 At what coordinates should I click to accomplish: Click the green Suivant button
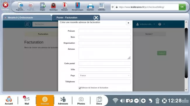pos(162,53)
